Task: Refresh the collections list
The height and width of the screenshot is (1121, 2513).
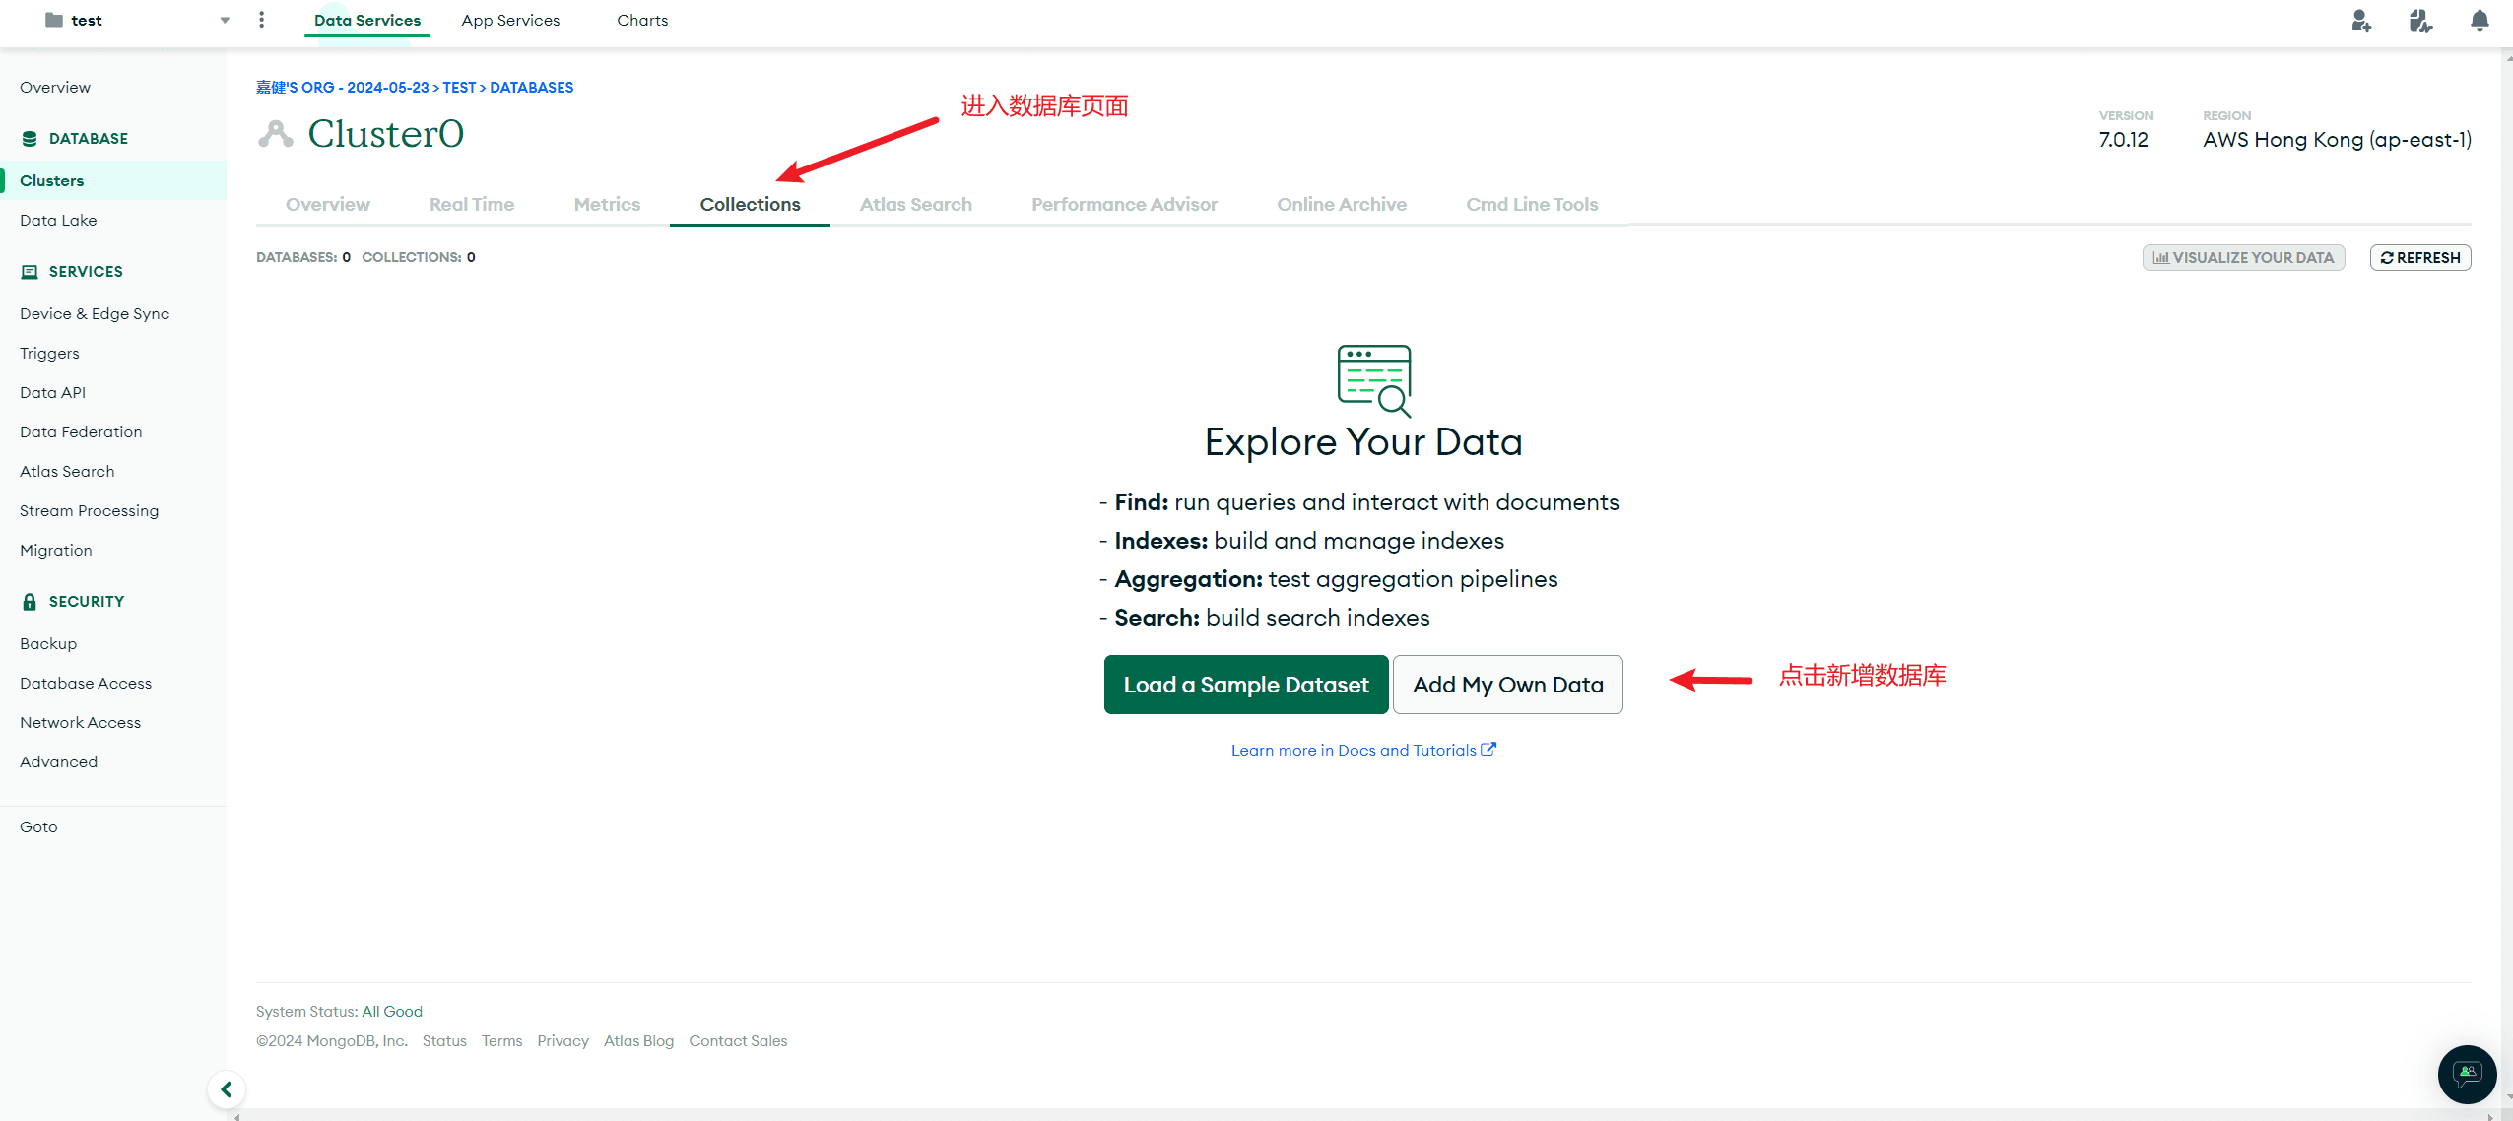Action: click(2419, 258)
